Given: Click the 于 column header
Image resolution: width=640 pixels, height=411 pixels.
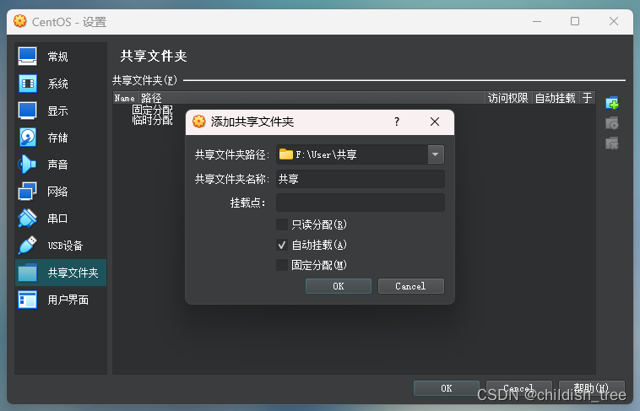Looking at the screenshot, I should pyautogui.click(x=587, y=98).
